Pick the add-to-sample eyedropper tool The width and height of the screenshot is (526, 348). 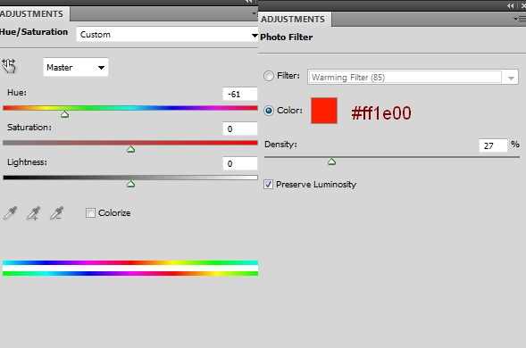(x=33, y=213)
